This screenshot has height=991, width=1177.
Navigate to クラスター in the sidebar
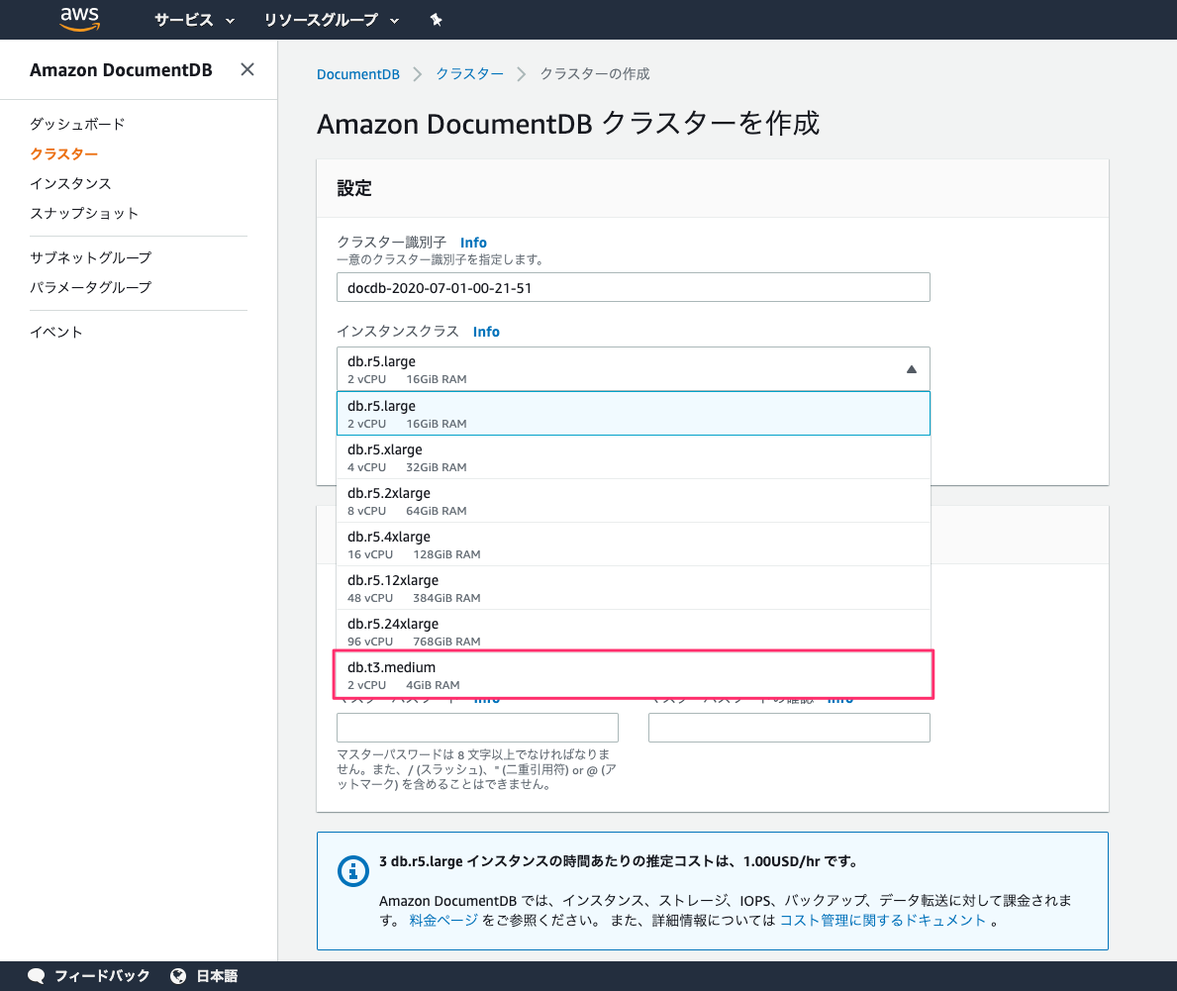[63, 153]
